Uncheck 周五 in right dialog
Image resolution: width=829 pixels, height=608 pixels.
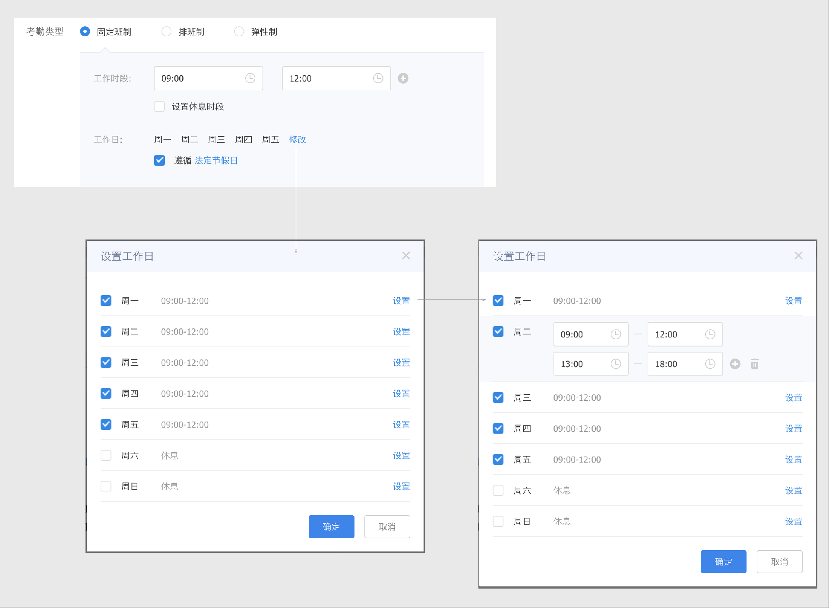tap(498, 459)
